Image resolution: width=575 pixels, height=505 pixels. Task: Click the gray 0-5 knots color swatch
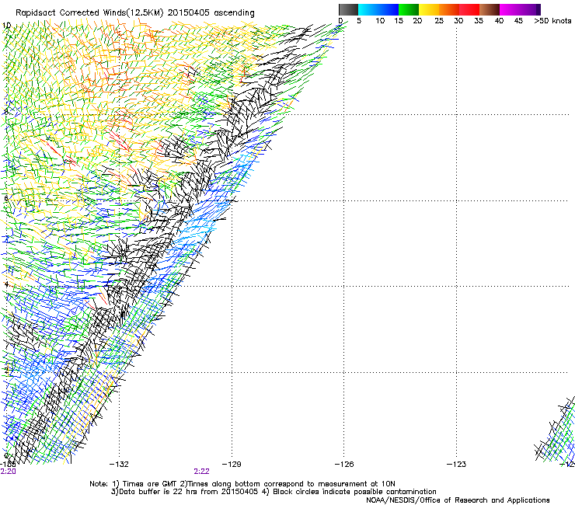348,9
